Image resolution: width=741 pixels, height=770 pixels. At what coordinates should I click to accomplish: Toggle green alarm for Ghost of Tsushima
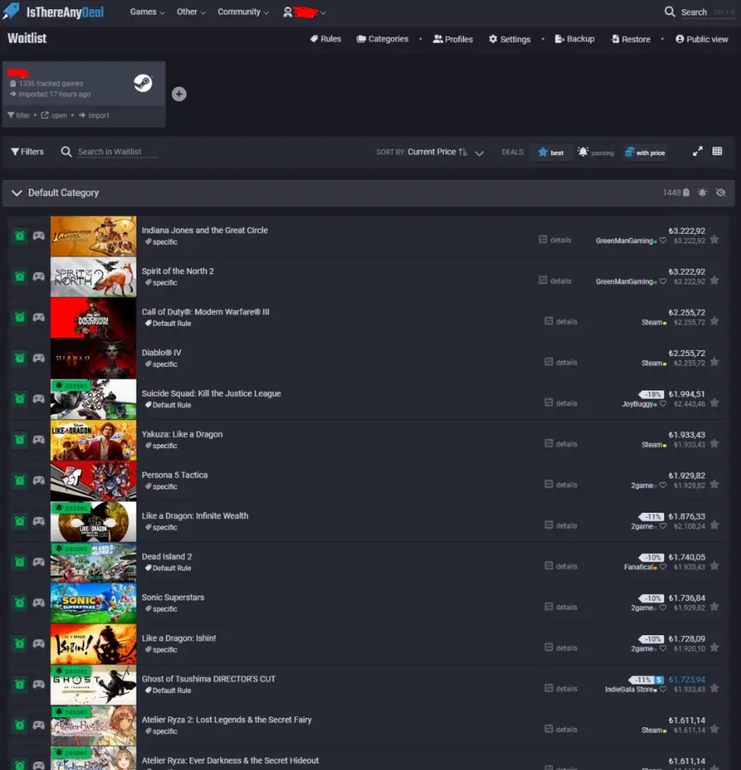click(x=19, y=684)
